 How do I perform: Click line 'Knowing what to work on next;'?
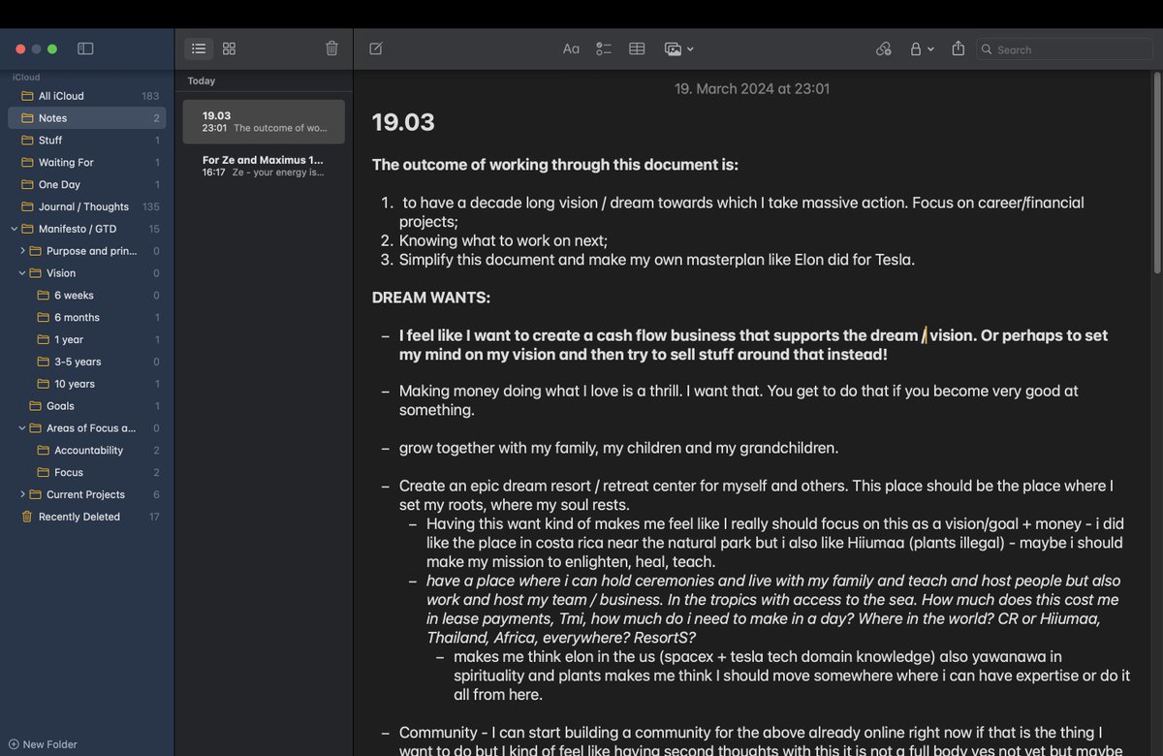pyautogui.click(x=503, y=240)
